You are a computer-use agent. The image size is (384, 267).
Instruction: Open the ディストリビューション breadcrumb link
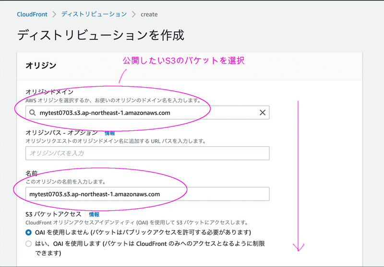[94, 14]
